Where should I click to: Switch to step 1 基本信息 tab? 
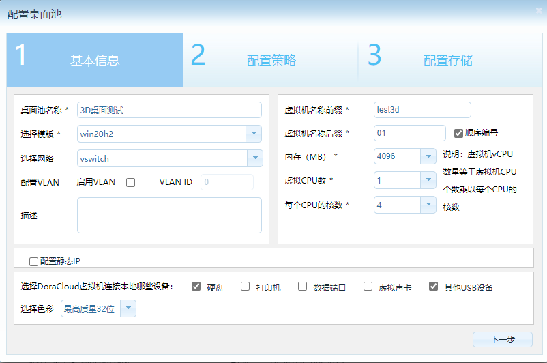pos(95,60)
